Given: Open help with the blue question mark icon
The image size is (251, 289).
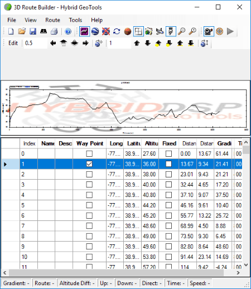Looking at the screenshot, I should point(68,31).
